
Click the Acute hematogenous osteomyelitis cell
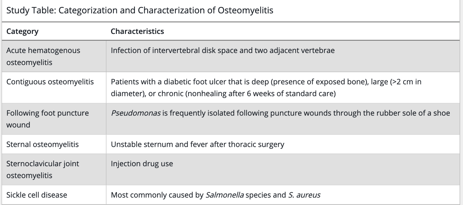click(43, 56)
